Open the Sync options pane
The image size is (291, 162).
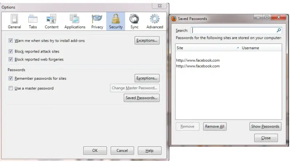pos(134,21)
